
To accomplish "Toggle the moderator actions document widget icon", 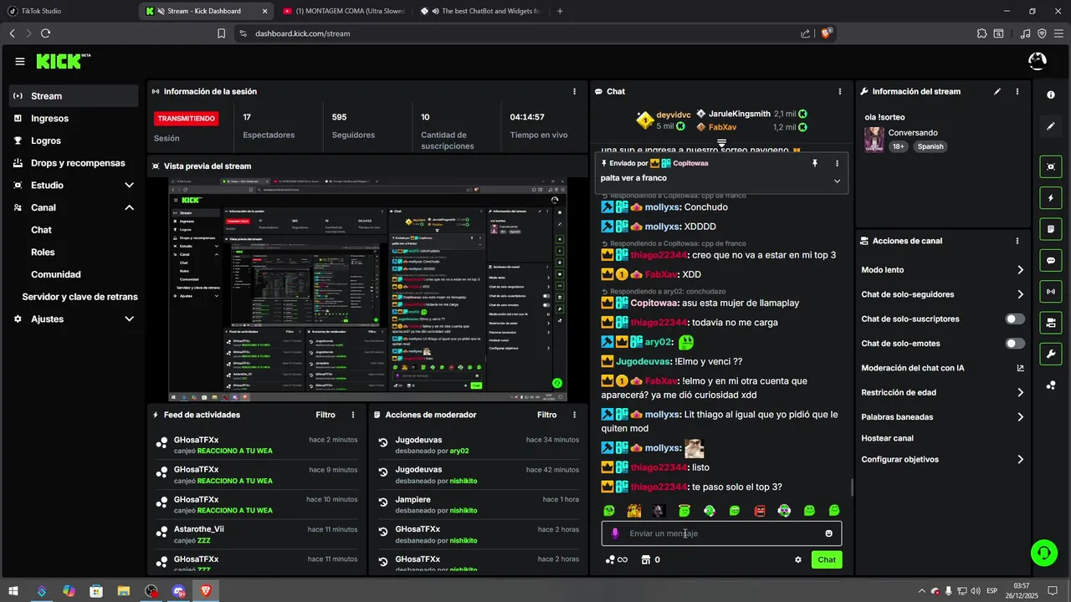I will (x=1051, y=229).
